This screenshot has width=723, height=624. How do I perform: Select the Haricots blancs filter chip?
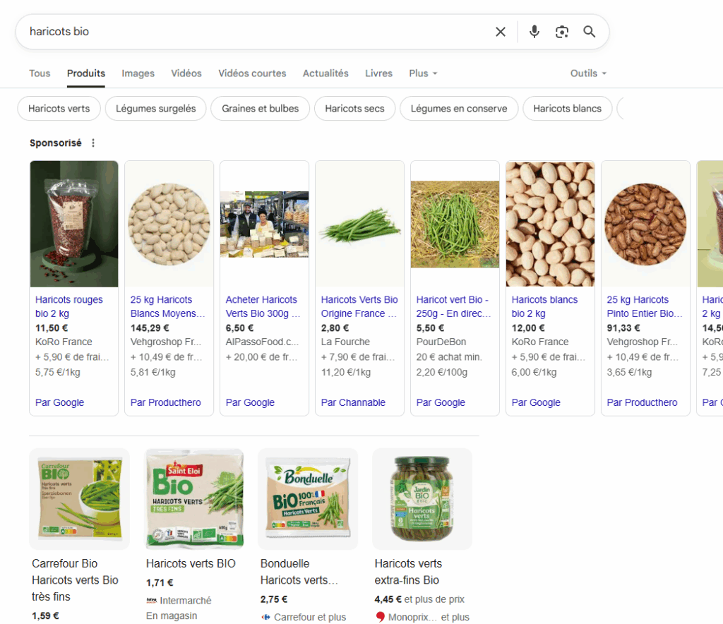click(x=567, y=109)
